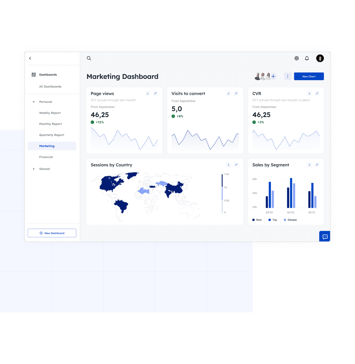Download the Page views chart

coord(148,93)
